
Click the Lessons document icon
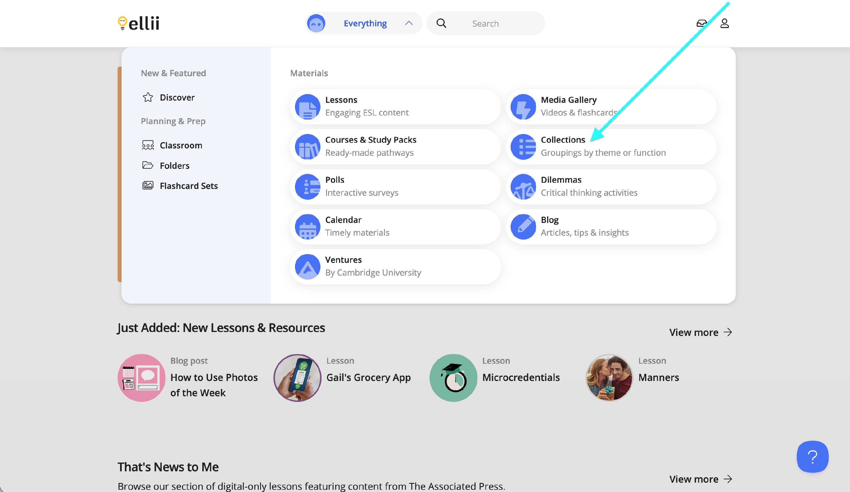(307, 107)
